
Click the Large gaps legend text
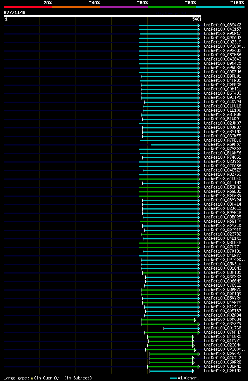click(48, 378)
